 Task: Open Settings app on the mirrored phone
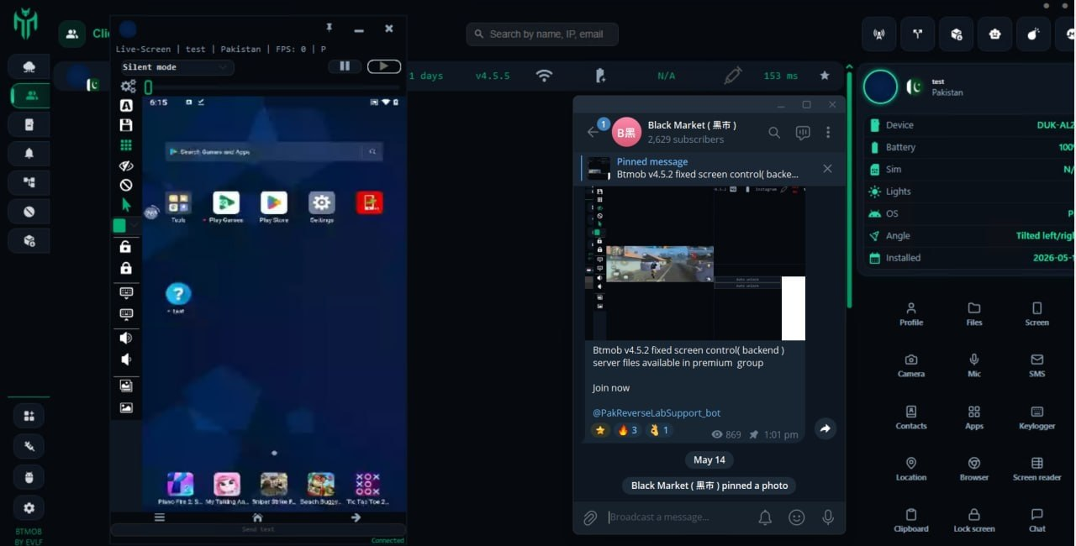321,207
